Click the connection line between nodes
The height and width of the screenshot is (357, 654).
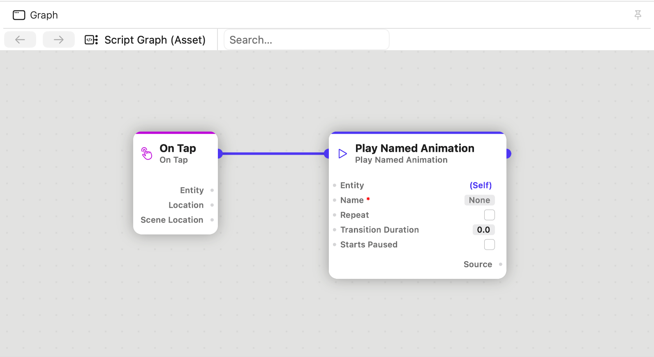click(x=273, y=154)
